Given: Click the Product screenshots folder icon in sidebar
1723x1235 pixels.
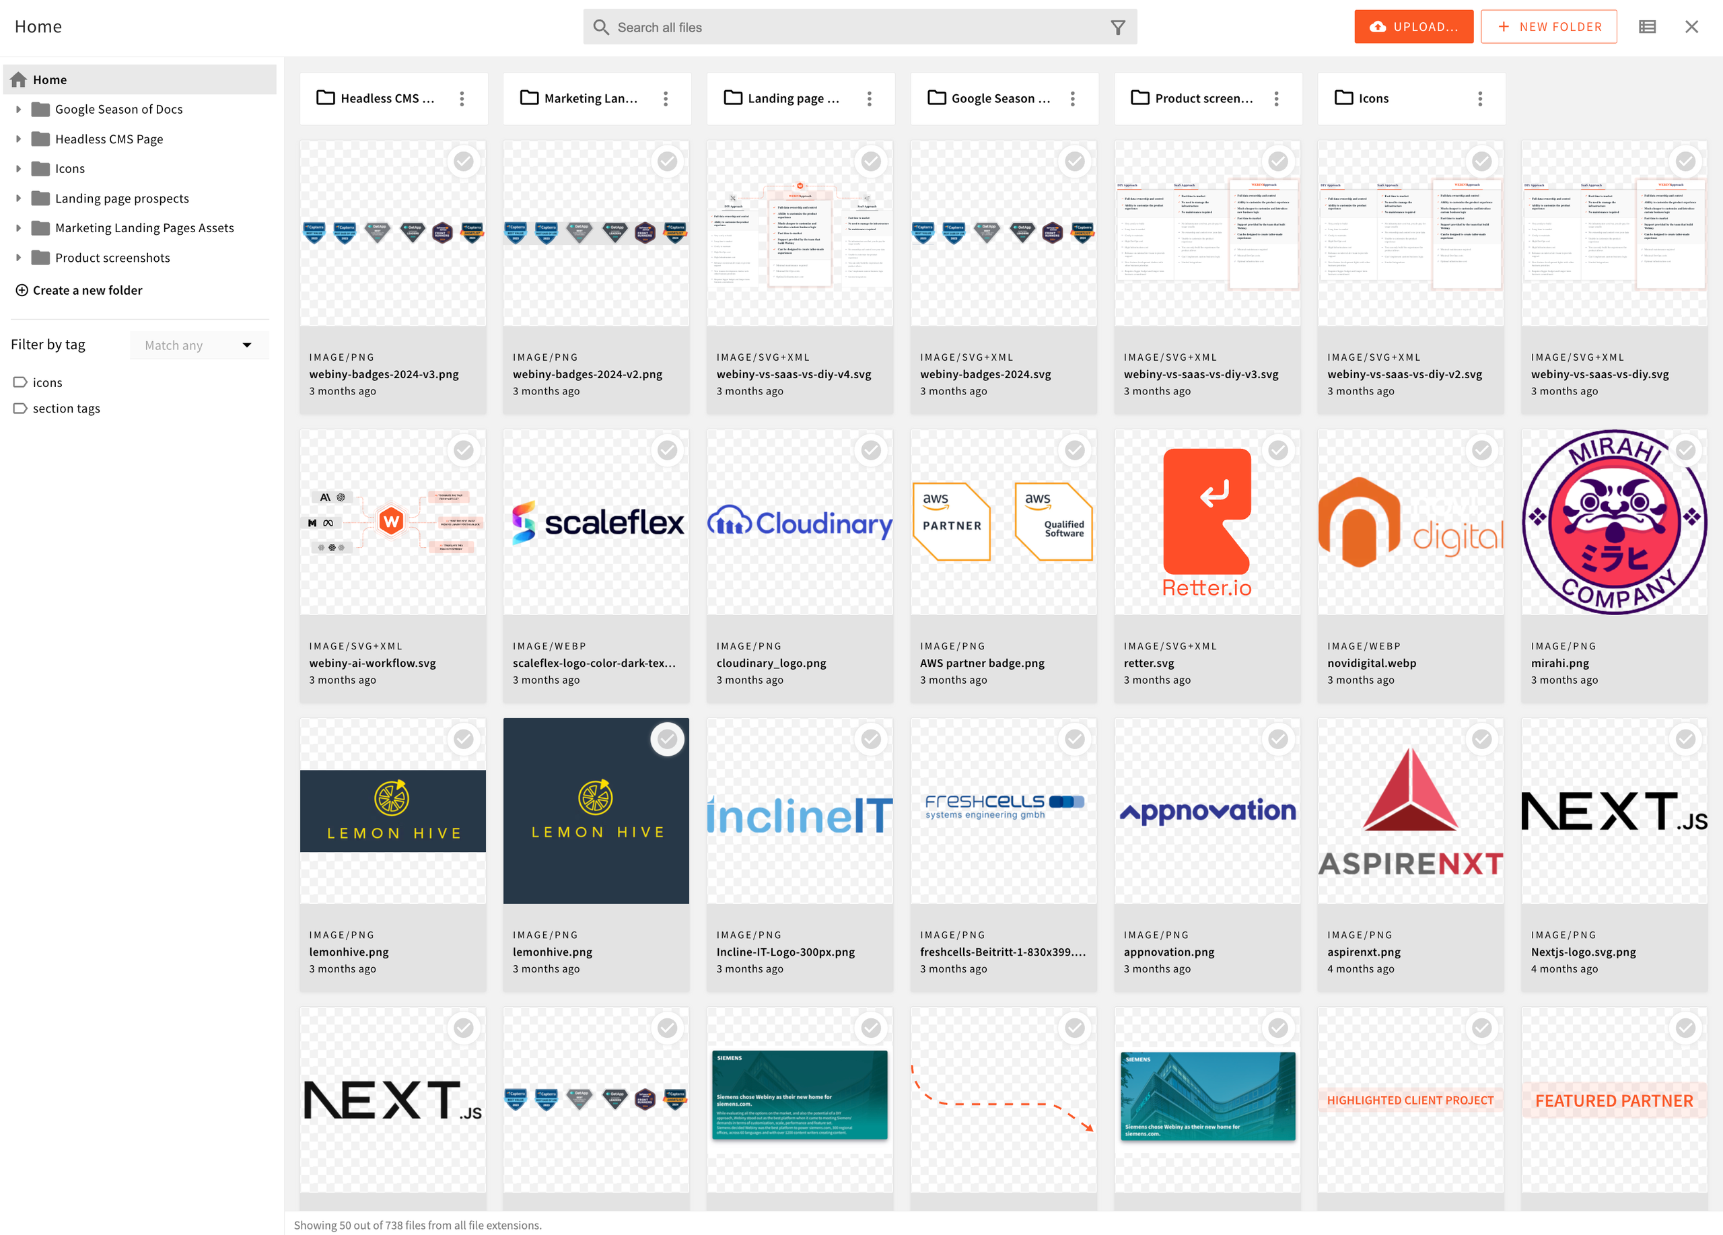Looking at the screenshot, I should click(41, 258).
